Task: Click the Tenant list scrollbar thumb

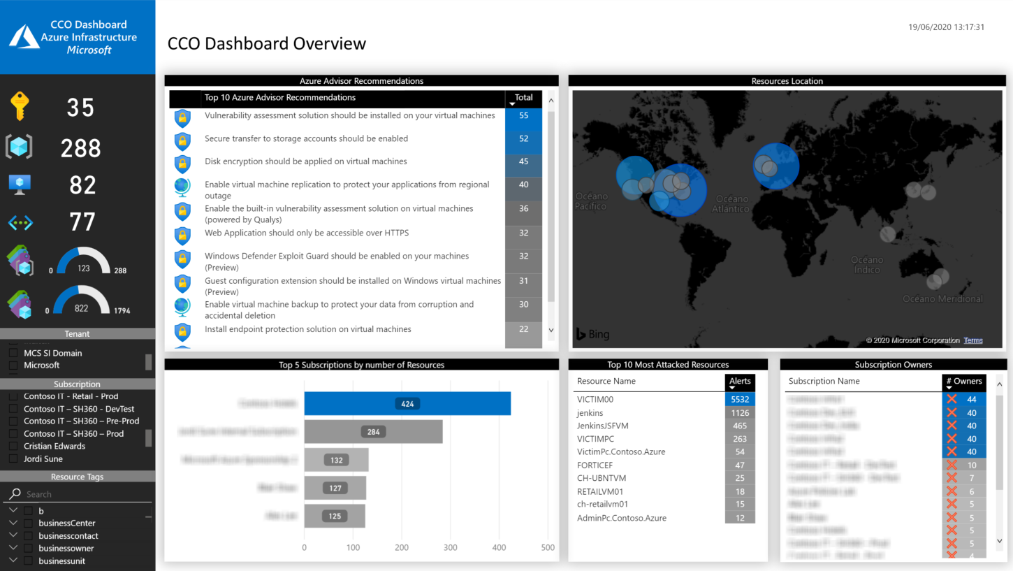Action: click(x=148, y=362)
